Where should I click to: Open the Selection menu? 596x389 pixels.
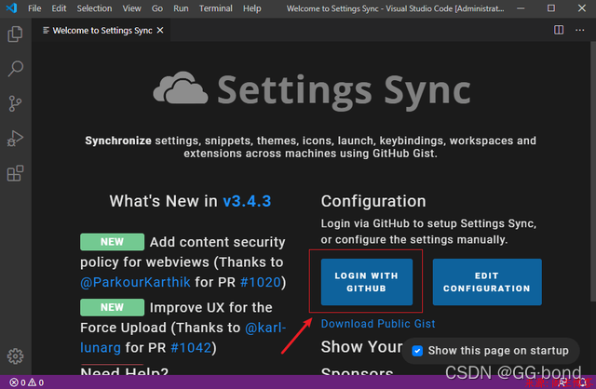click(x=94, y=8)
